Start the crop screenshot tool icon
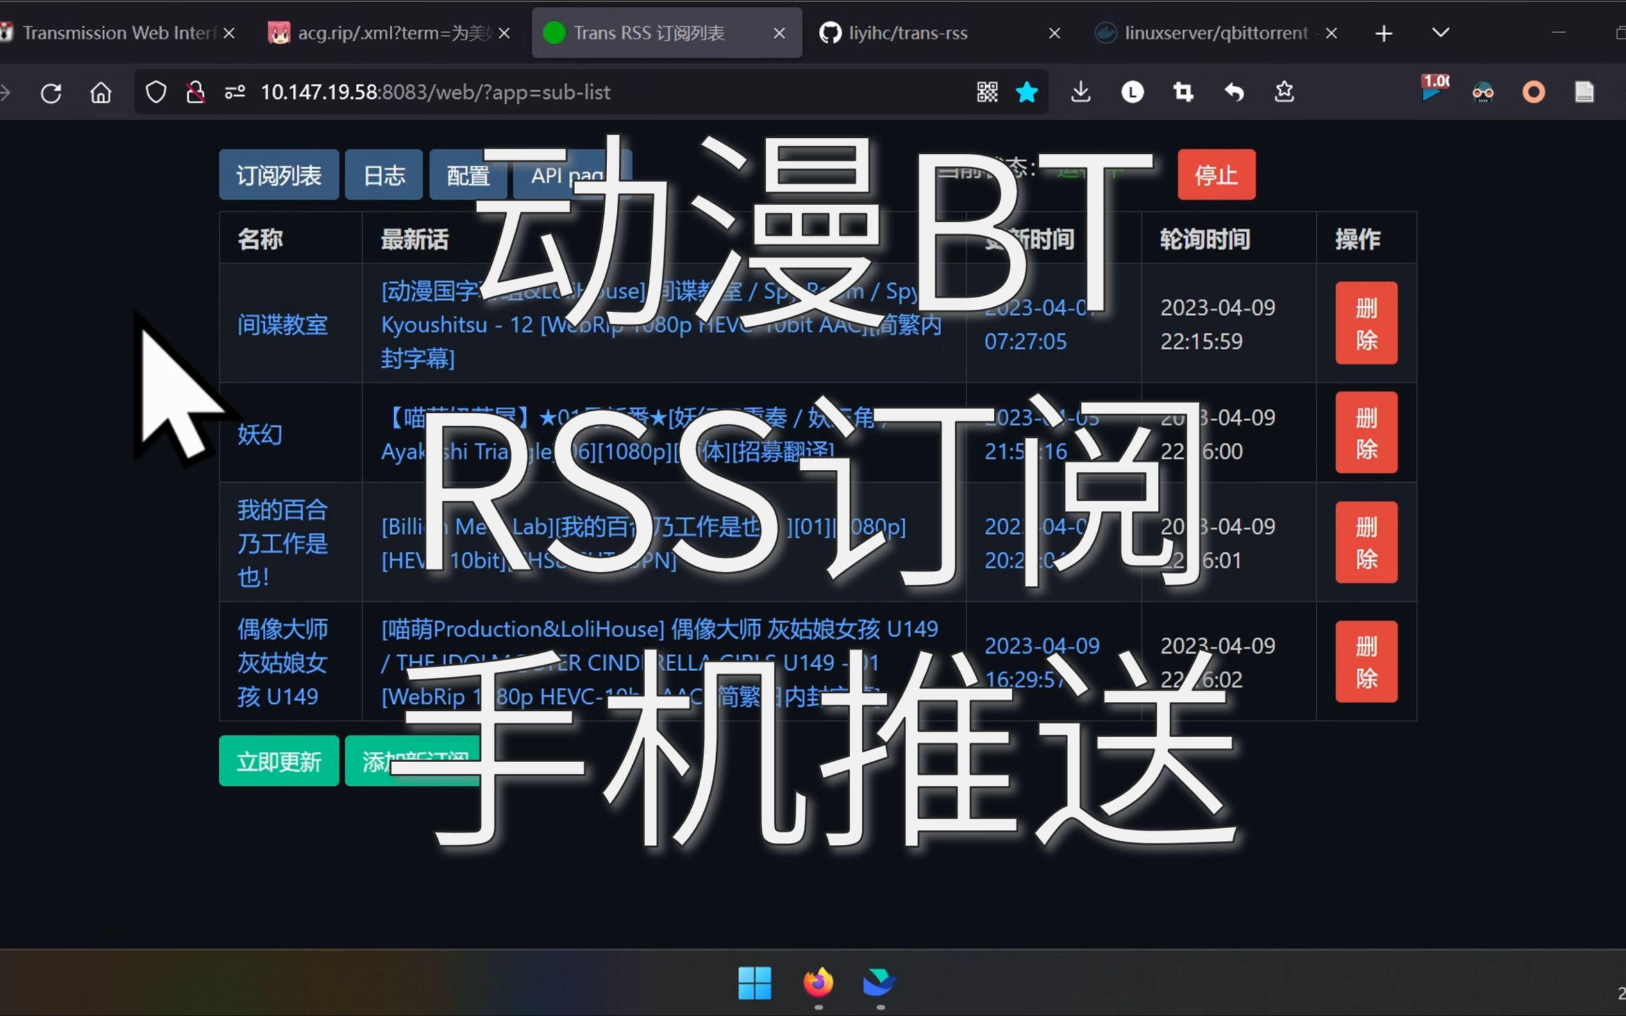This screenshot has height=1016, width=1626. pos(1183,92)
